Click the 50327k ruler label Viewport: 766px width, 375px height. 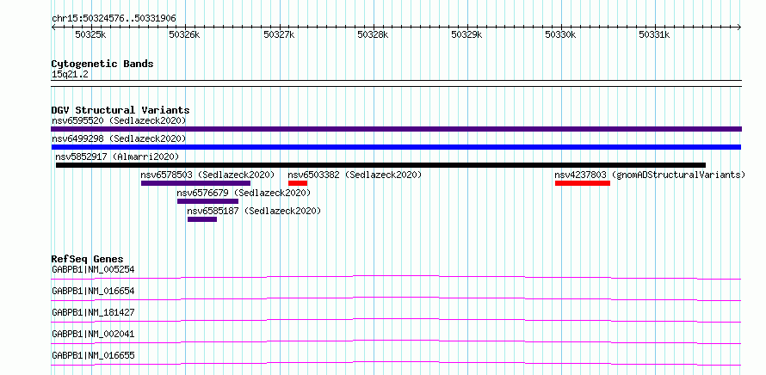279,35
